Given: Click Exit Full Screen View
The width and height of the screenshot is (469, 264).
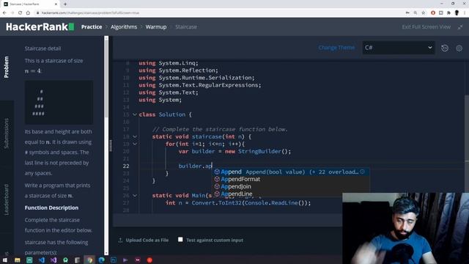Looking at the screenshot, I should click(426, 27).
